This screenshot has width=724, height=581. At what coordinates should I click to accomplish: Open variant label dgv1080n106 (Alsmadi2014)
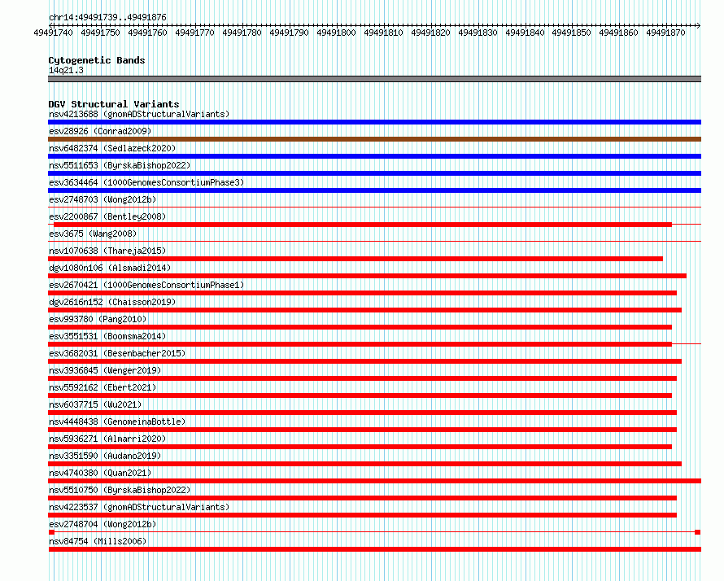[x=110, y=268]
